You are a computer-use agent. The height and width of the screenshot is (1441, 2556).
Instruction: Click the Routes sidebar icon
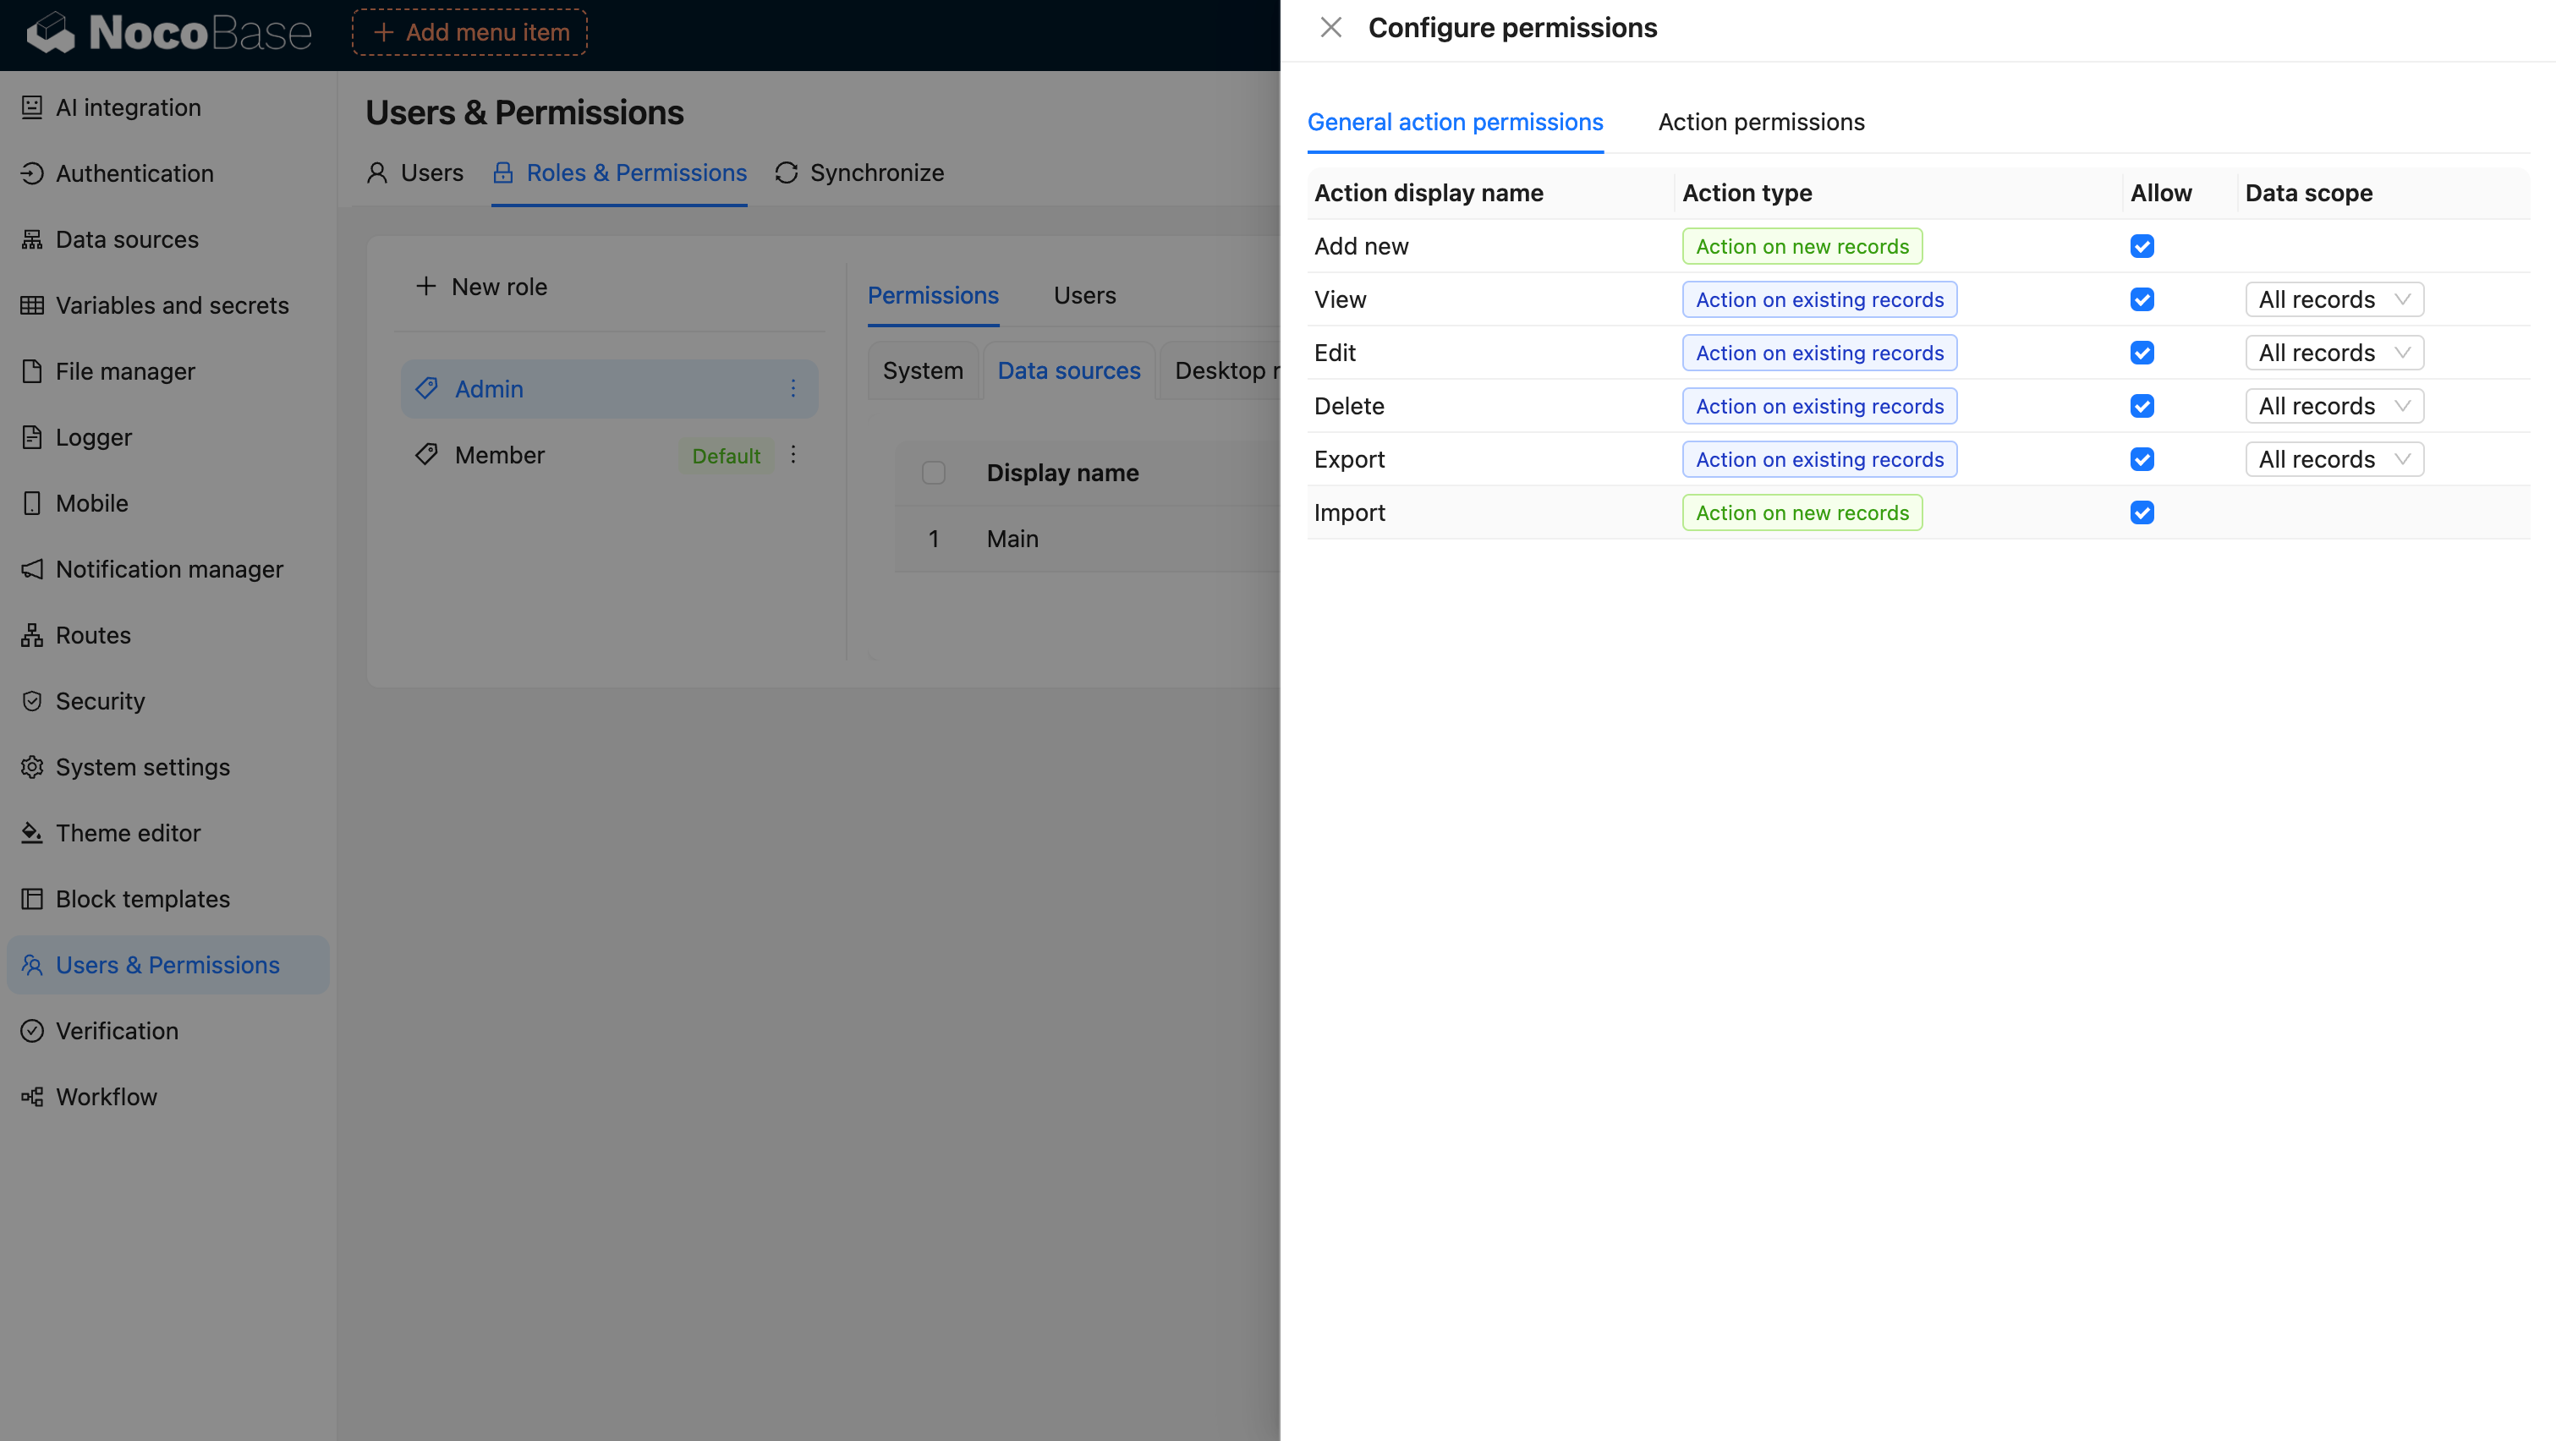(32, 635)
